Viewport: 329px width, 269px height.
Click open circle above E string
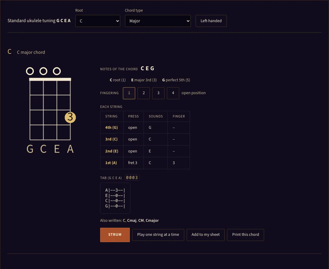(57, 71)
